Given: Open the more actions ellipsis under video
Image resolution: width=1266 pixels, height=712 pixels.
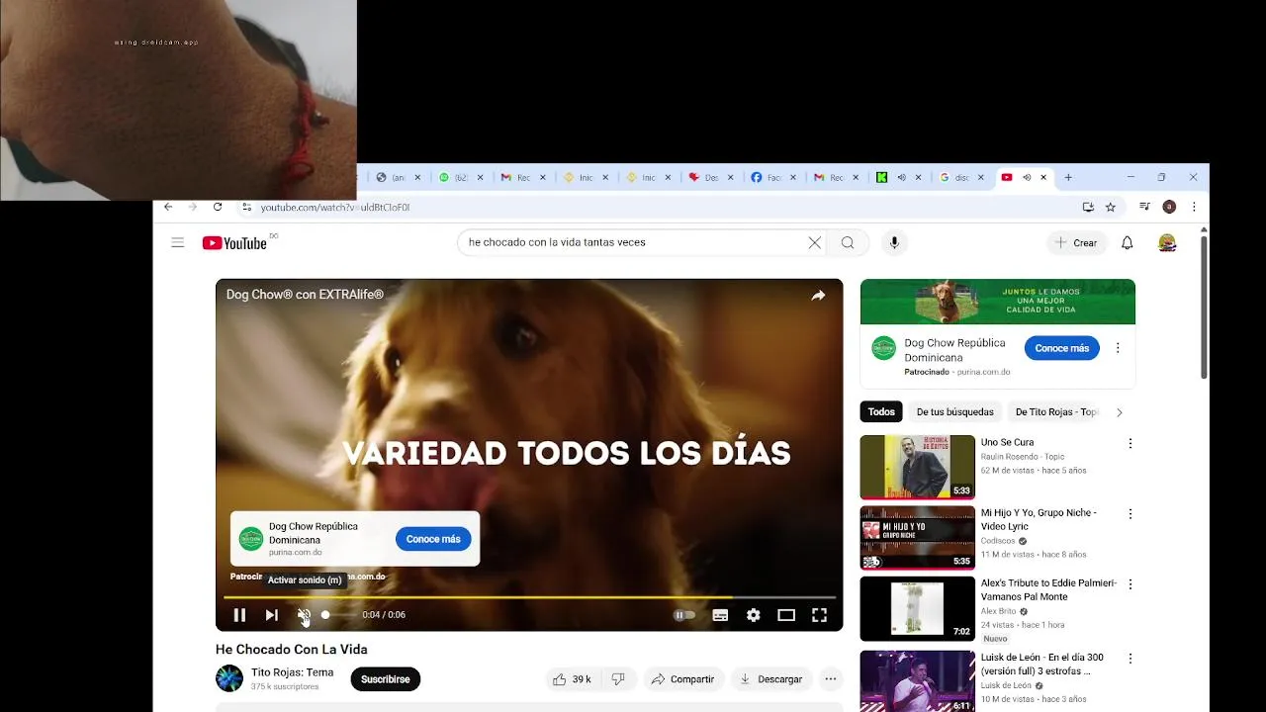Looking at the screenshot, I should coord(831,679).
